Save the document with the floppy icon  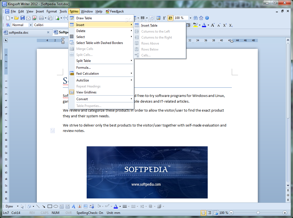[x=22, y=18]
